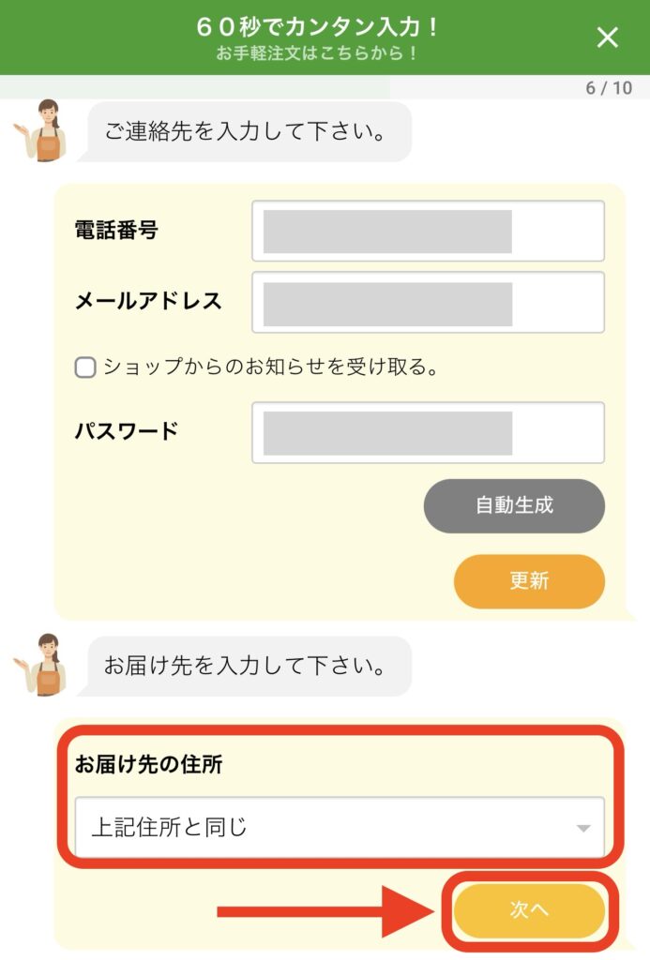Focus the メールアドレス input field
The image size is (650, 960).
428,303
